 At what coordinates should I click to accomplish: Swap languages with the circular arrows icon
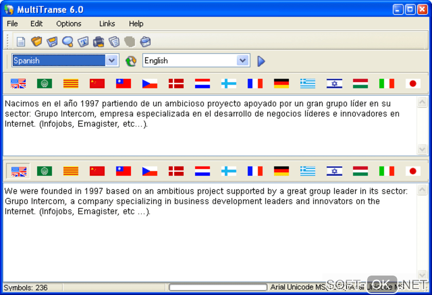[x=131, y=61]
